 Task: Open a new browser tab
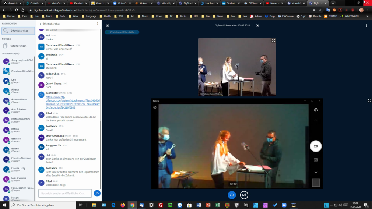tap(333, 3)
